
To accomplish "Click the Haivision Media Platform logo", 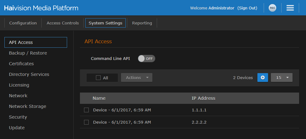I will coord(41,8).
